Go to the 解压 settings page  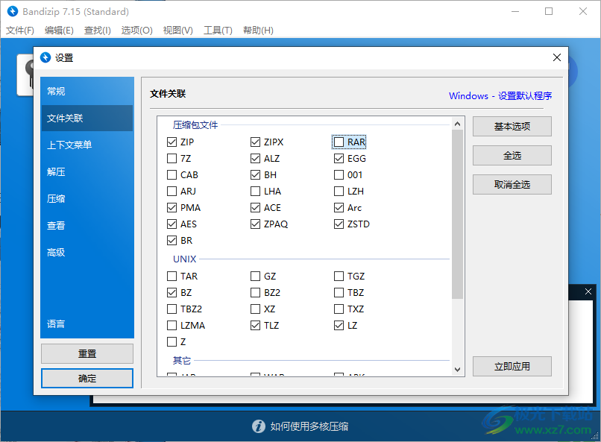click(87, 171)
